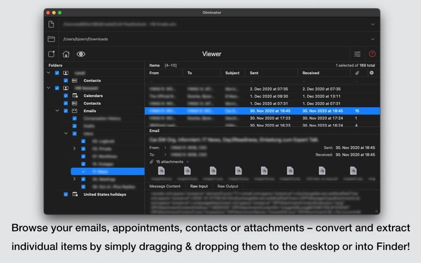This screenshot has width=421, height=263.
Task: Switch to the Message Content tab
Action: (165, 186)
